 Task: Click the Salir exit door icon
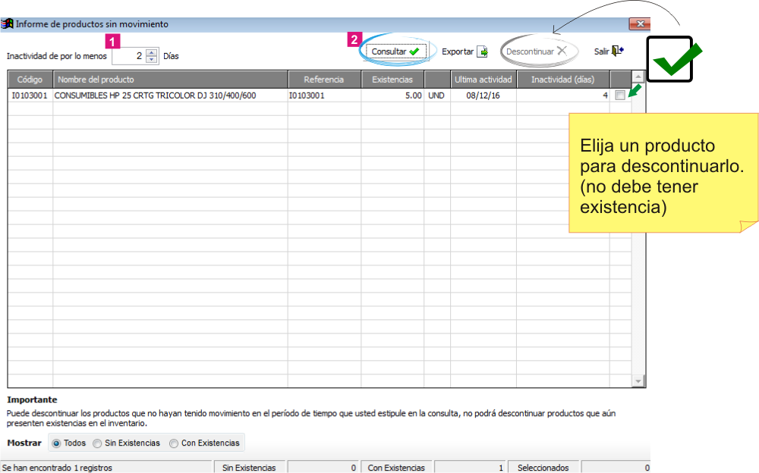point(618,51)
